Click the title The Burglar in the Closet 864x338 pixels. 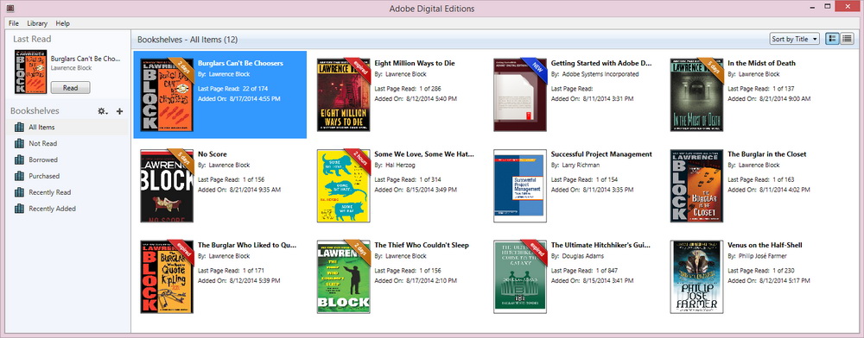767,154
